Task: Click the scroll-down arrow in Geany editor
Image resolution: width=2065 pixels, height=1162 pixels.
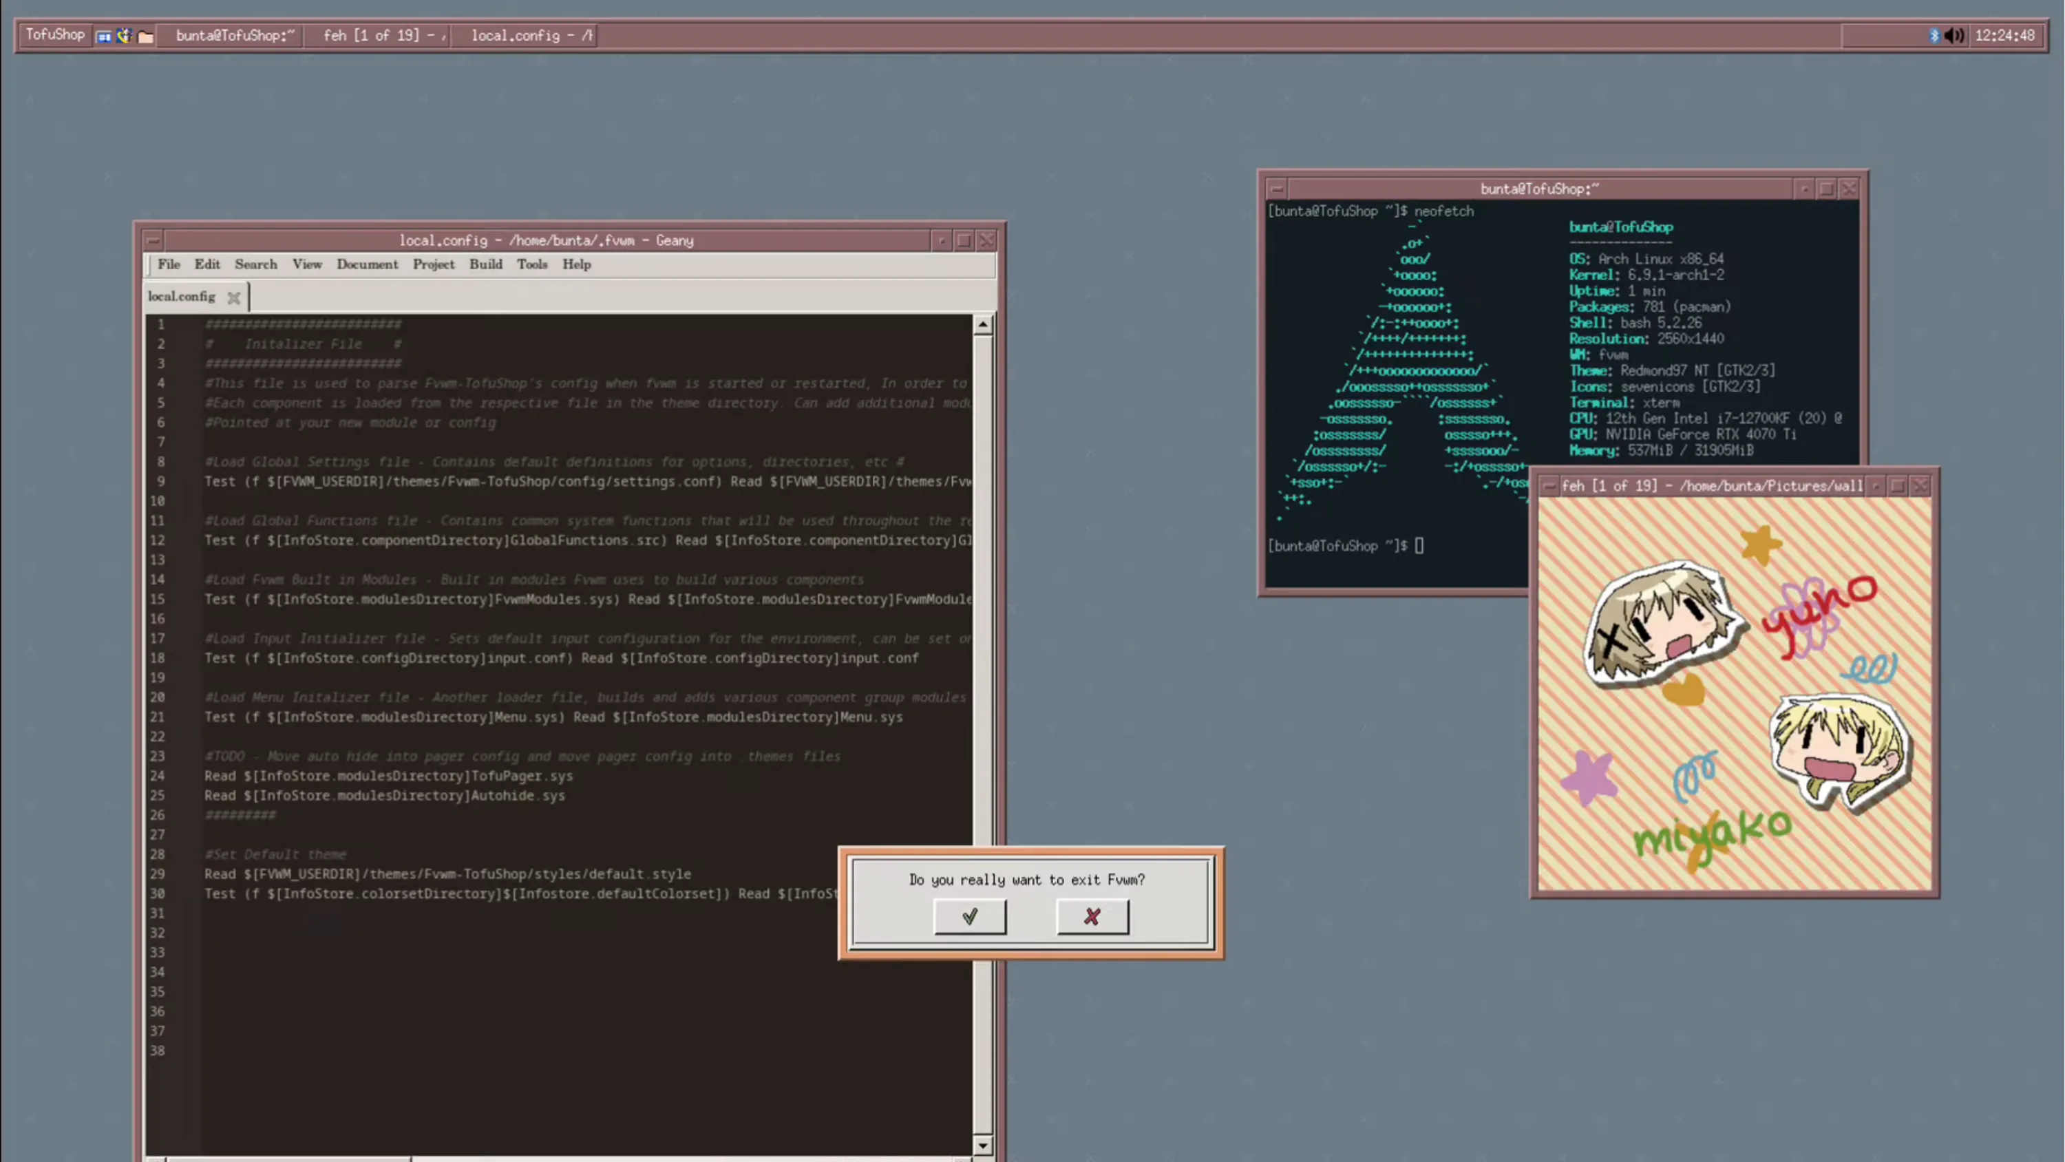Action: [x=983, y=1146]
